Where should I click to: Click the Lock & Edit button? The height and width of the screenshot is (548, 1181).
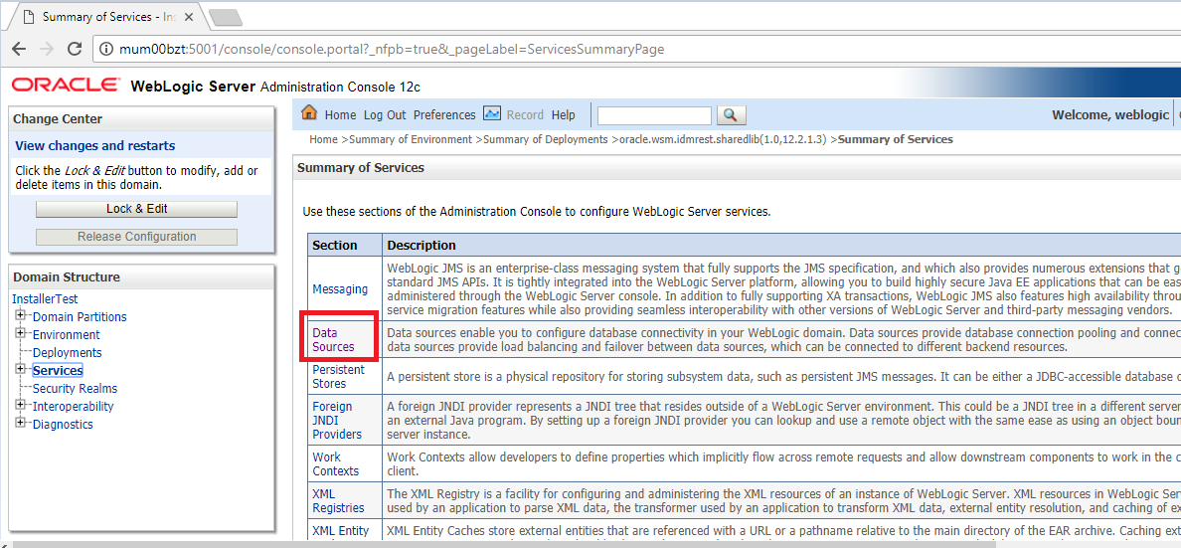click(x=136, y=209)
